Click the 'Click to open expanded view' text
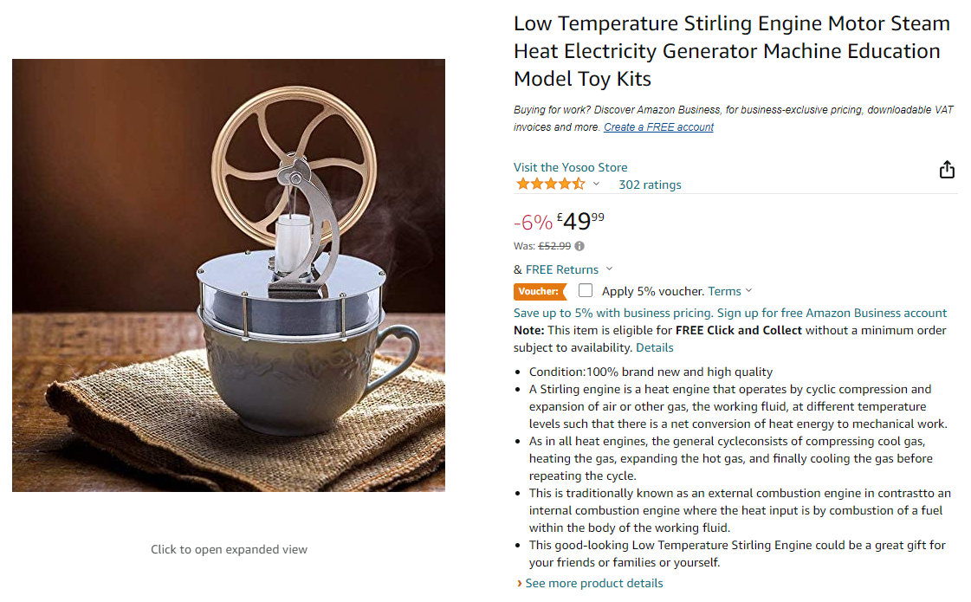The image size is (971, 602). tap(229, 549)
